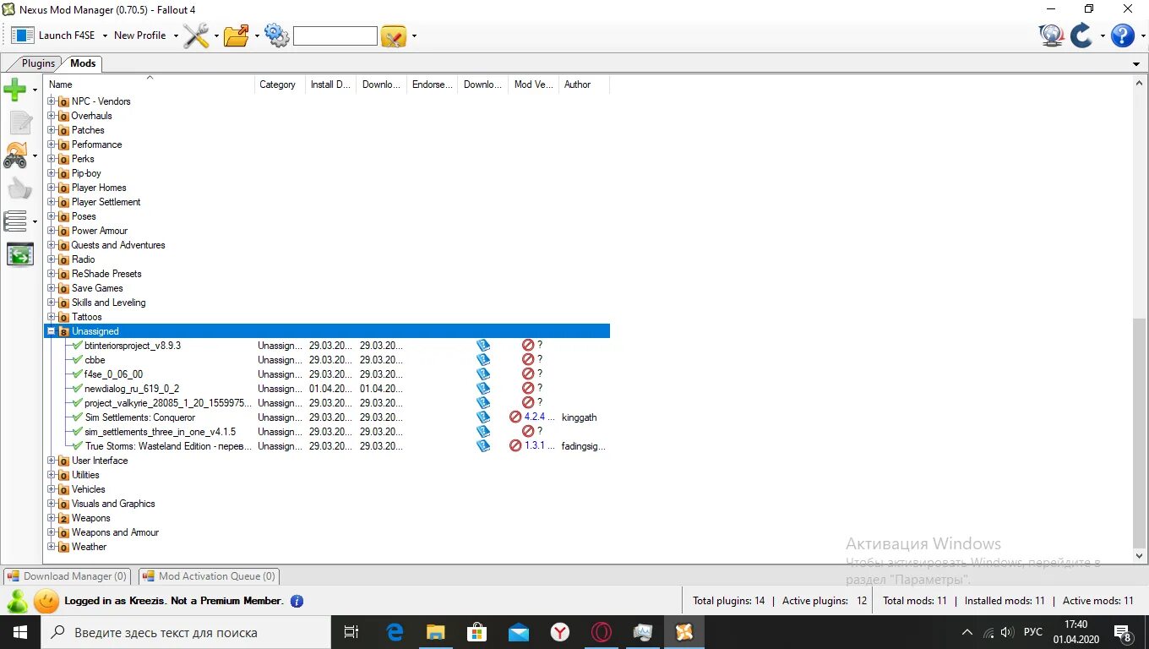
Task: Click the blue refresh arrow icon
Action: (1081, 35)
